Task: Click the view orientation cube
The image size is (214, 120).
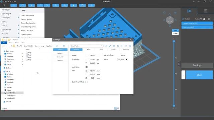Action: click(x=170, y=20)
